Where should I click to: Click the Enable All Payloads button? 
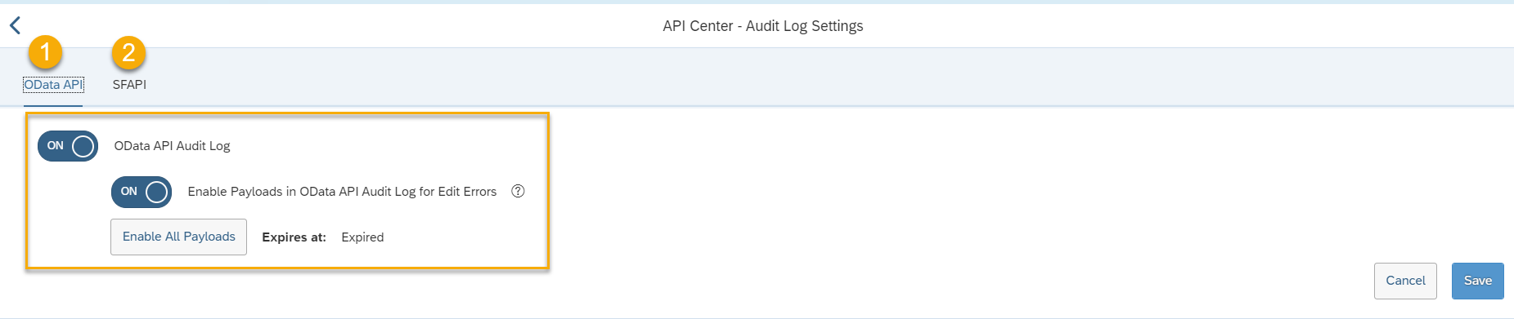point(178,237)
